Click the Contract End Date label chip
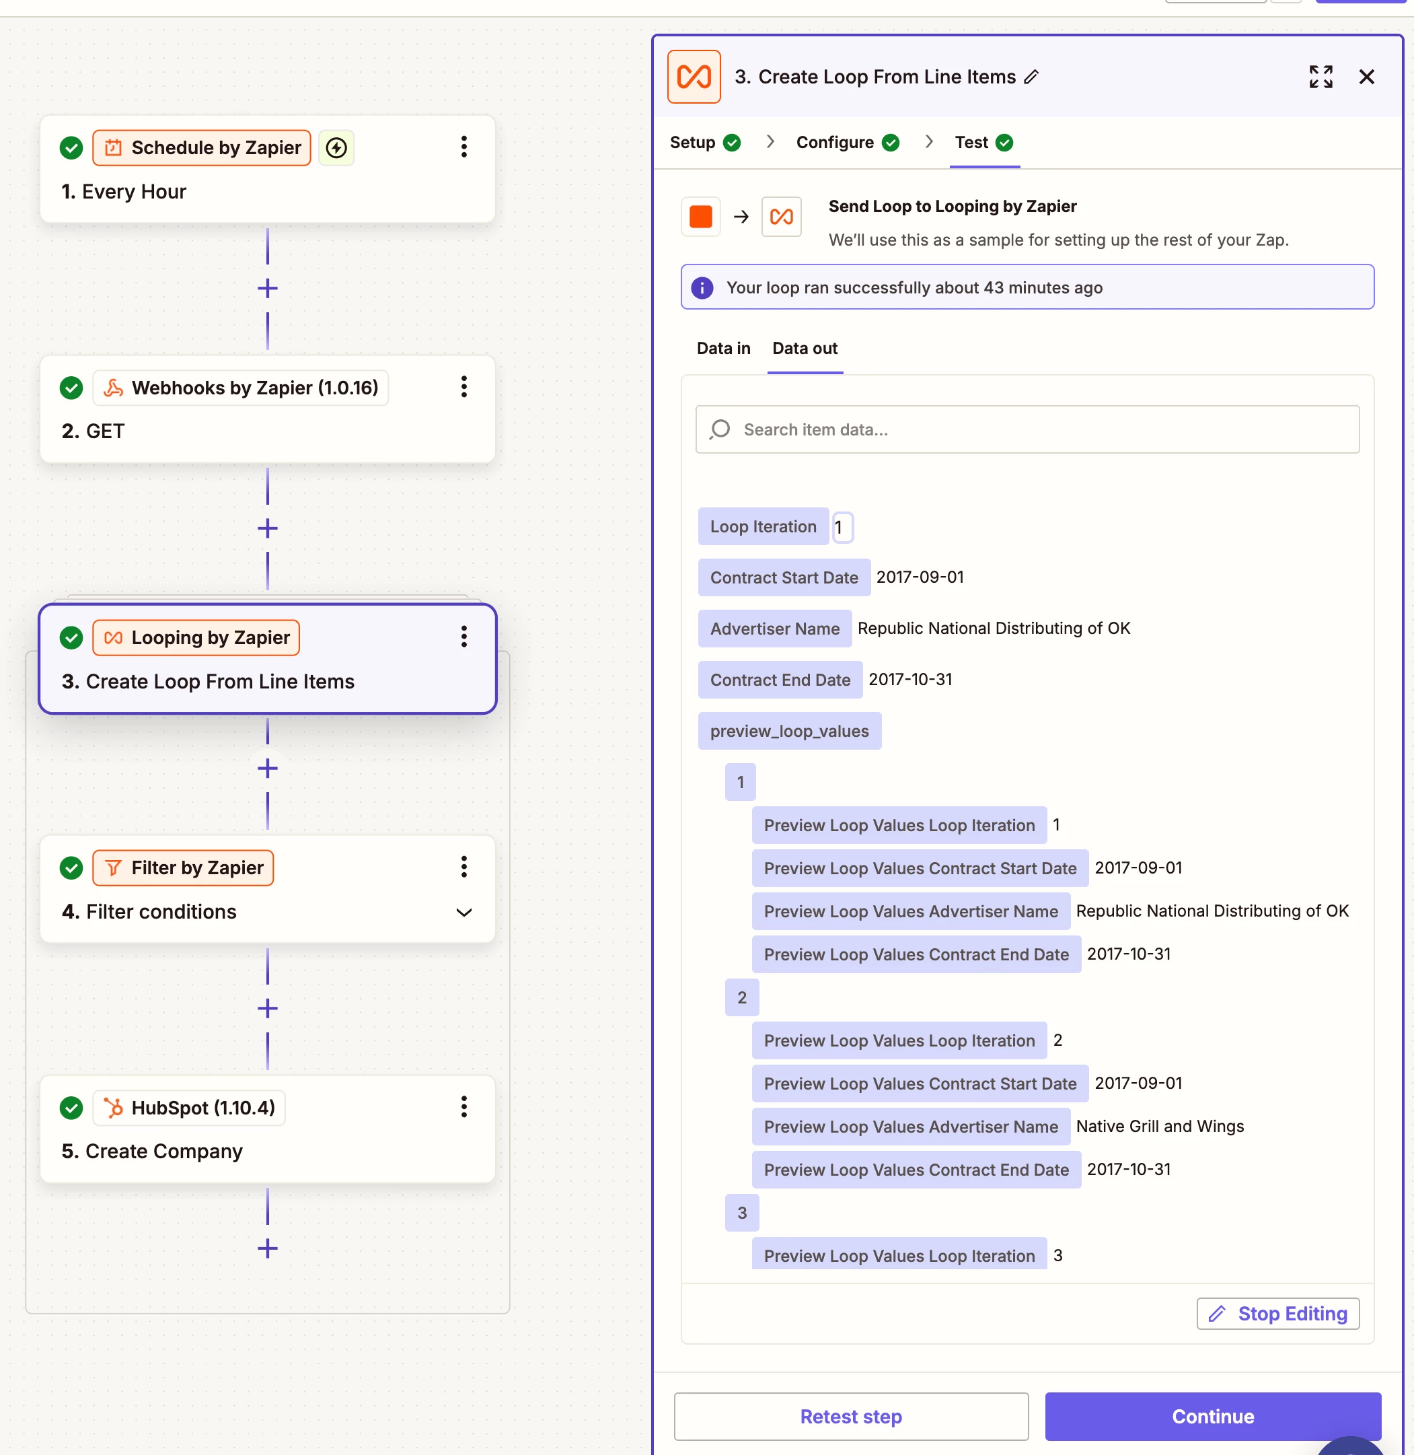 coord(780,680)
